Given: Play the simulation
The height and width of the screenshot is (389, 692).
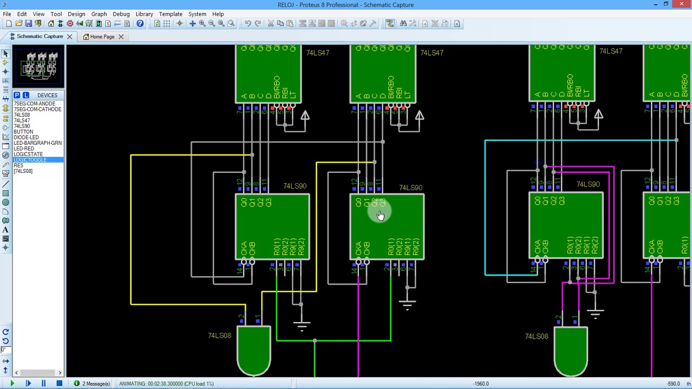Looking at the screenshot, I should (x=12, y=384).
